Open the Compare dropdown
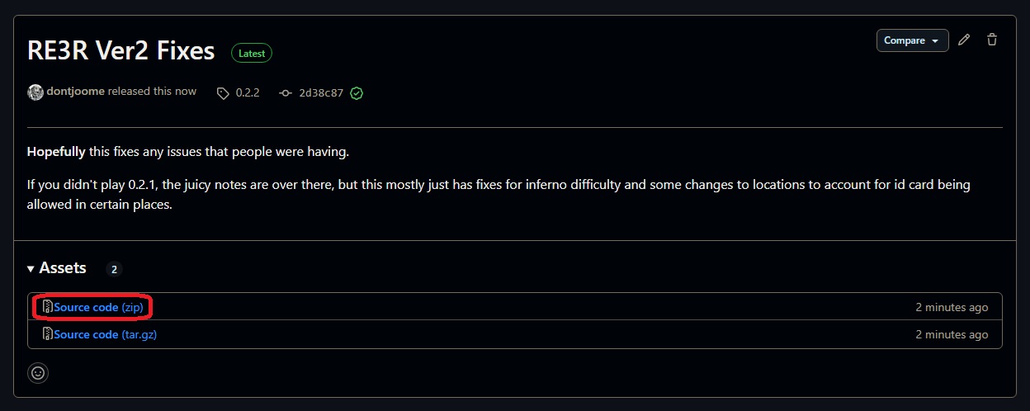Screen dimensions: 1030x411 click(913, 40)
